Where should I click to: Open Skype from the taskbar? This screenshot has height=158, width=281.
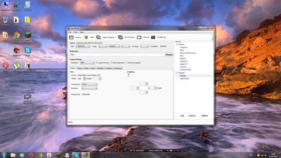(76, 155)
